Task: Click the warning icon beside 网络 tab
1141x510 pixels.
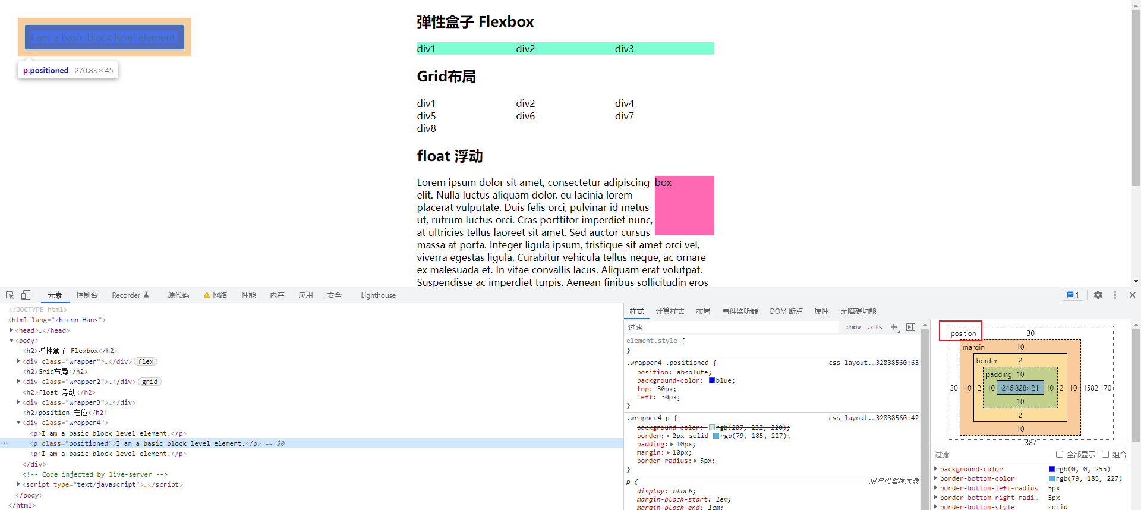Action: click(207, 295)
